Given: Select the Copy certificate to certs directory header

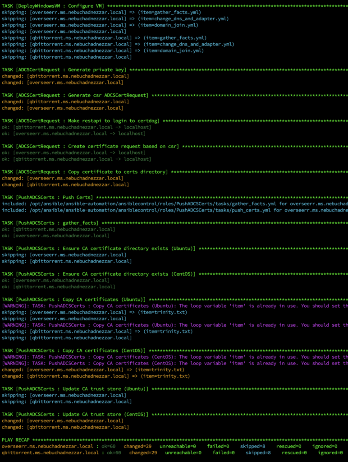Looking at the screenshot, I should click(x=85, y=172).
